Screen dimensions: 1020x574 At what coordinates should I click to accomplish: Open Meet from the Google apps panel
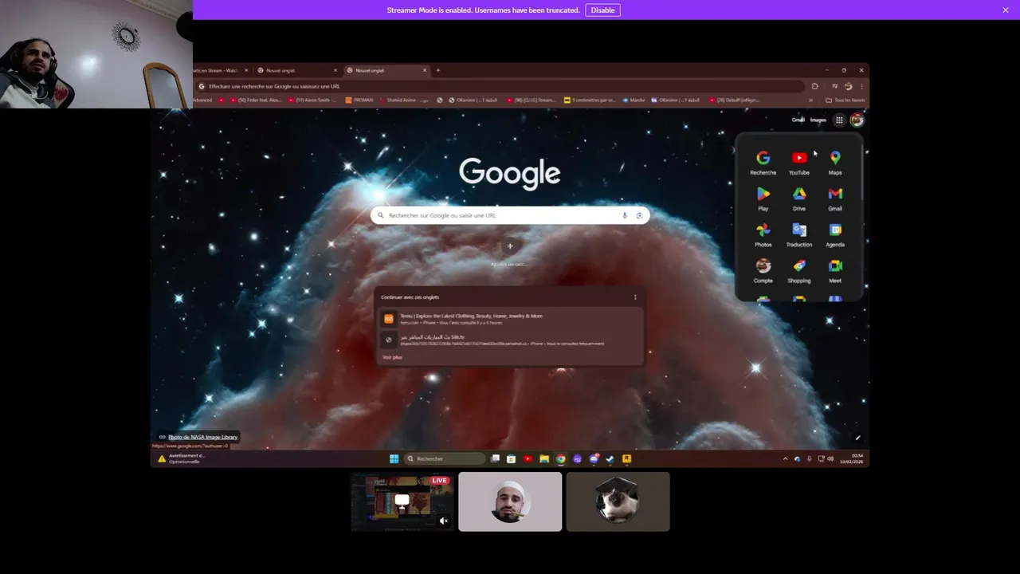[x=834, y=270]
